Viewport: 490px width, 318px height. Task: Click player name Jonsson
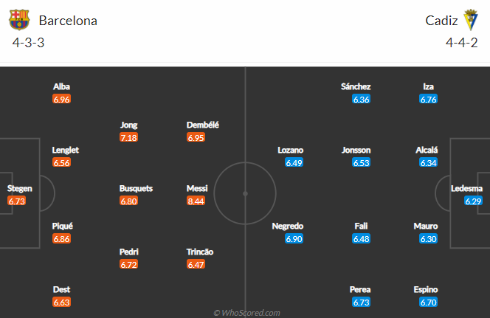click(x=356, y=151)
